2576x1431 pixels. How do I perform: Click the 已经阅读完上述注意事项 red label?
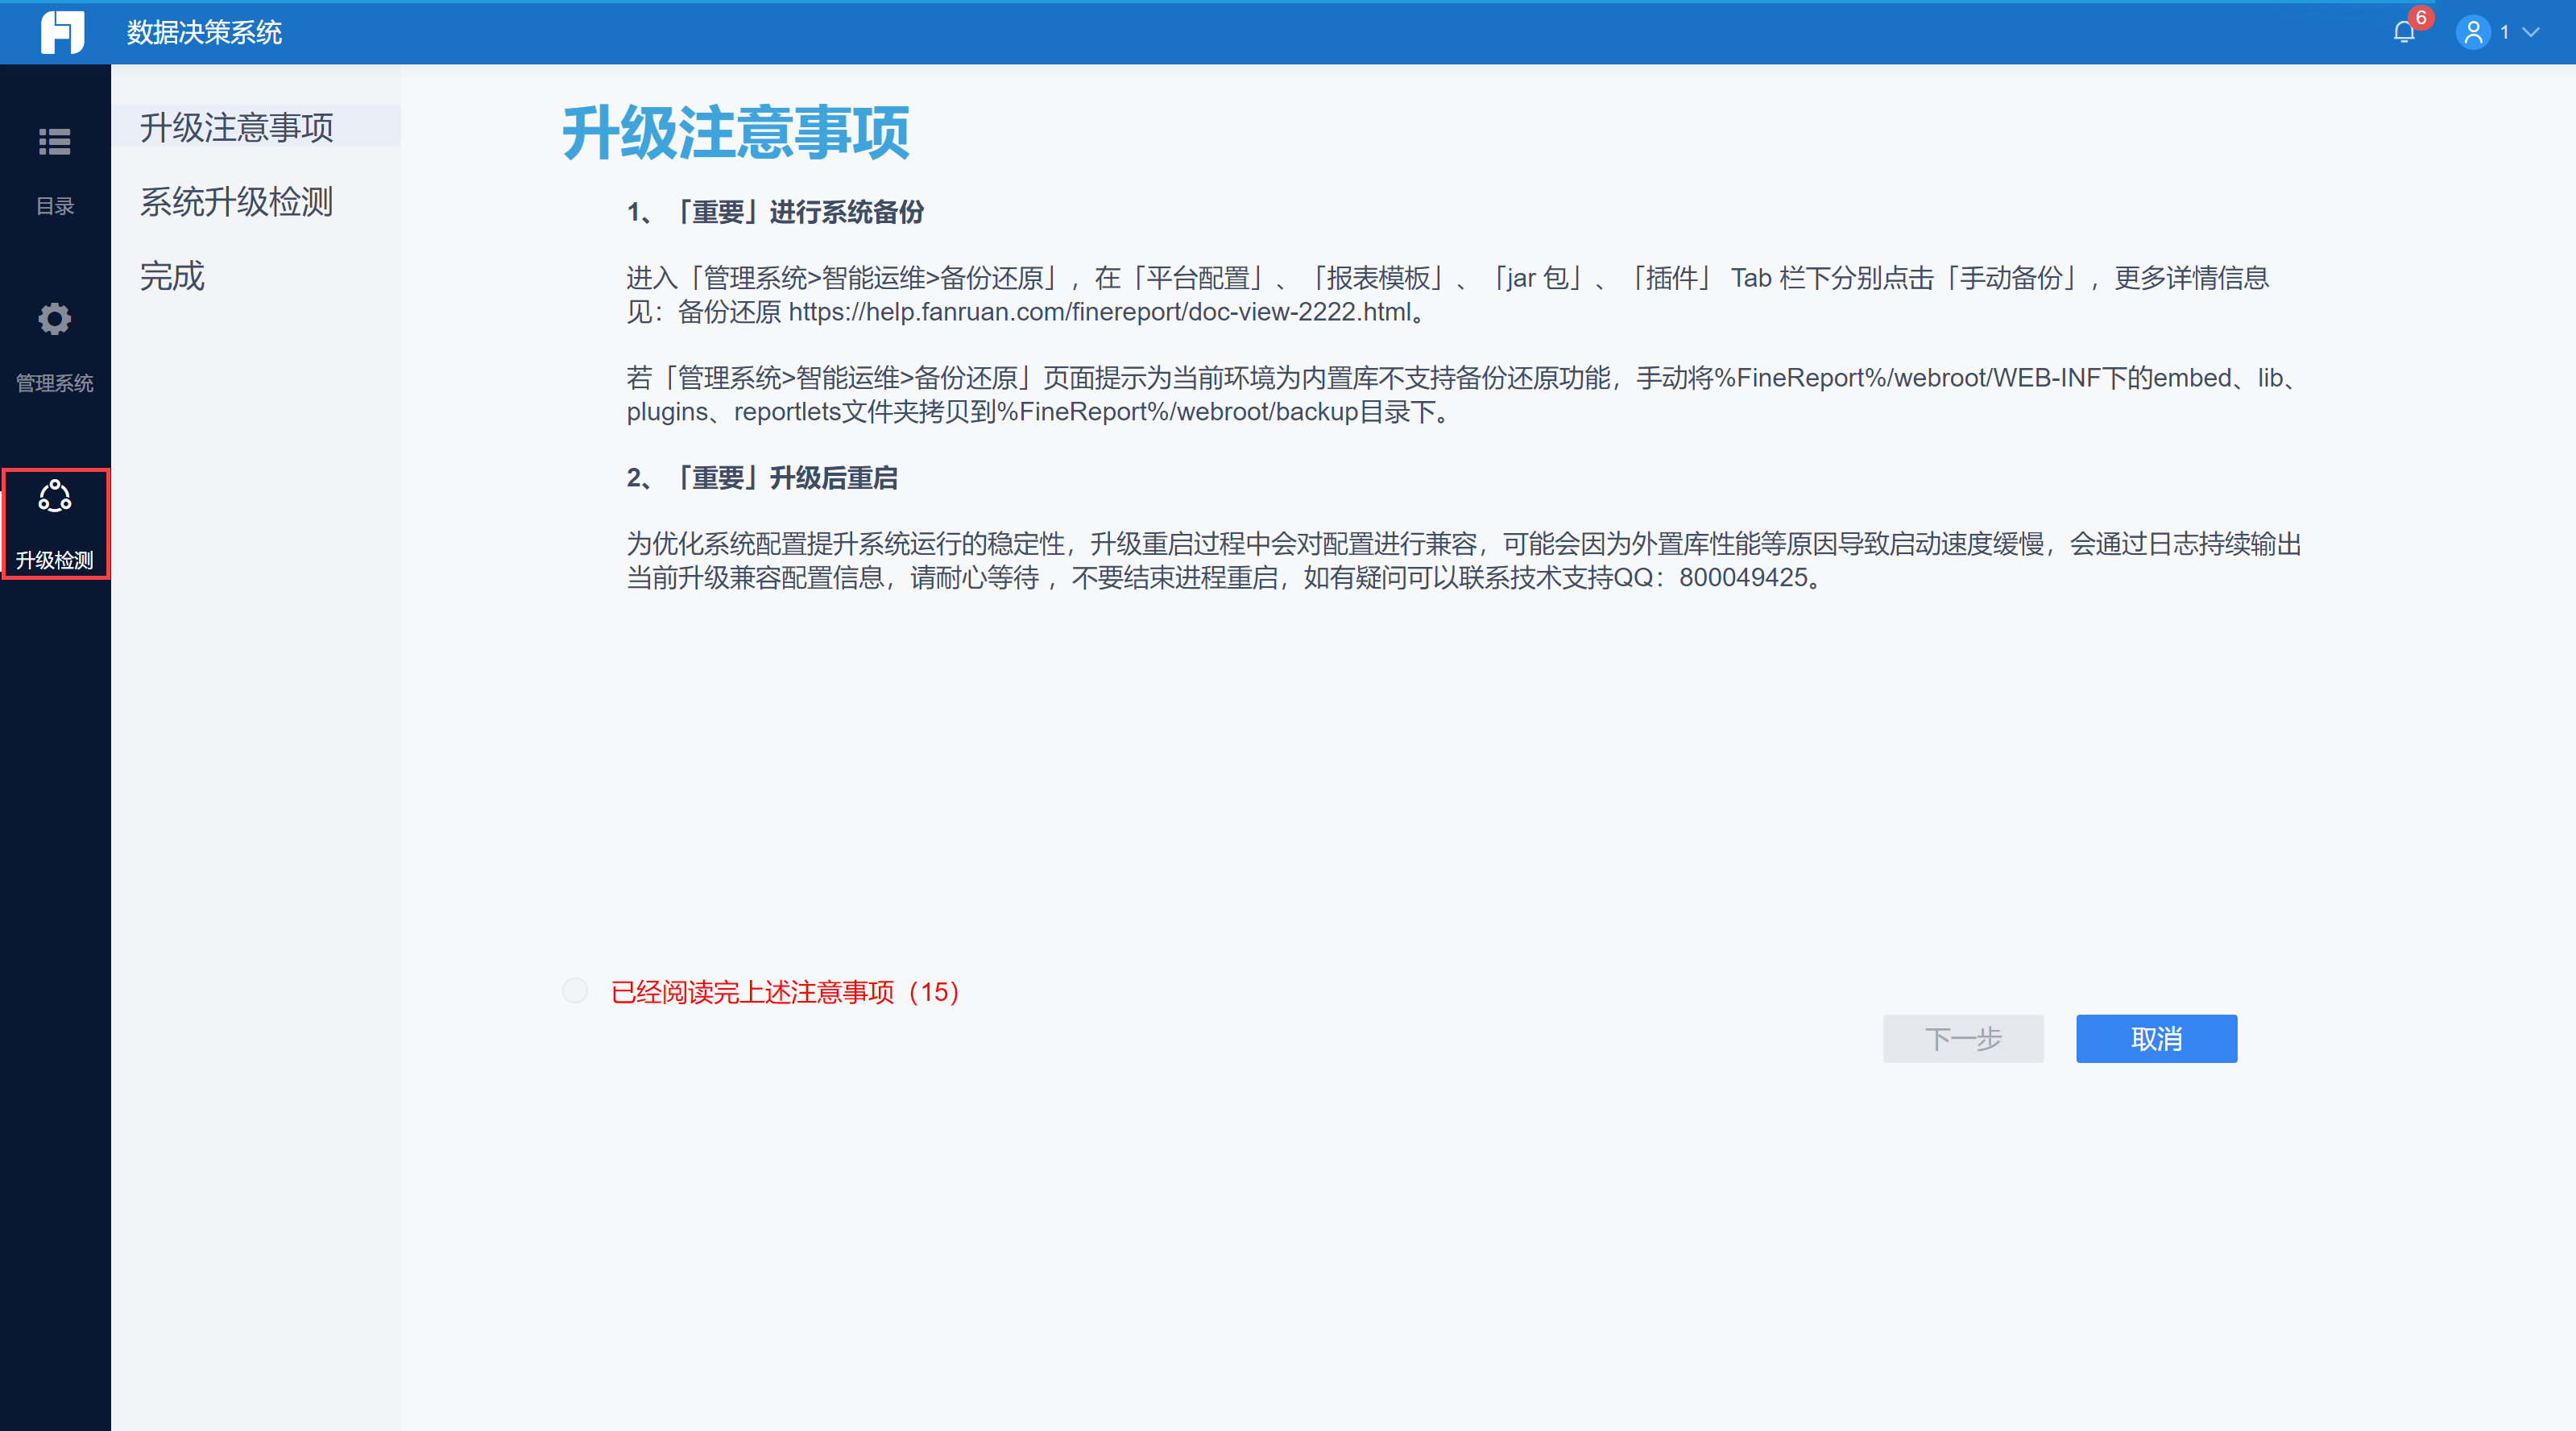point(785,992)
